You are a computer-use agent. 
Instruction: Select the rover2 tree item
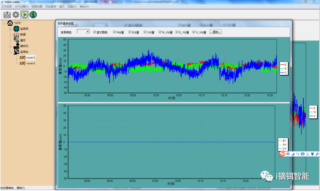point(30,57)
